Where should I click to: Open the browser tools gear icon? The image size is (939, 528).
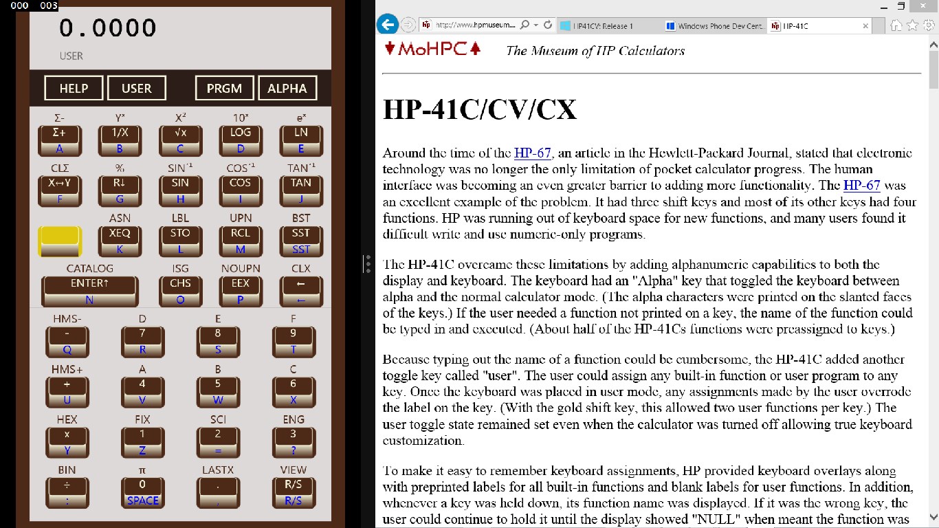(928, 25)
